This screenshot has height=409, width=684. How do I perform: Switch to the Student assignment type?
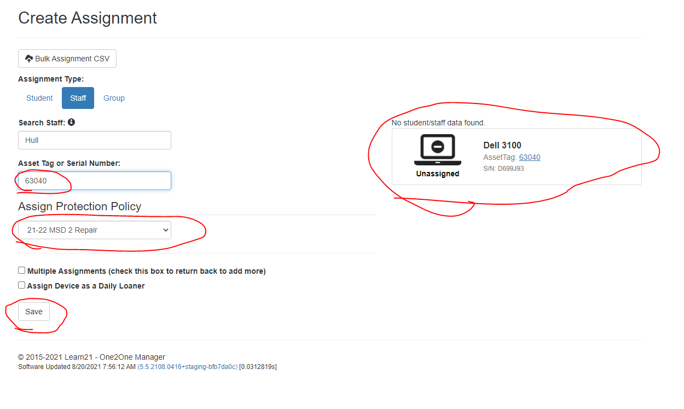39,98
